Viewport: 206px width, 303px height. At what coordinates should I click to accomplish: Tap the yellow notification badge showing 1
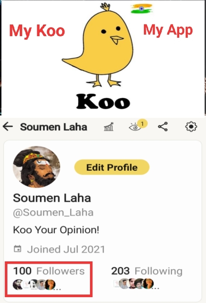click(142, 124)
